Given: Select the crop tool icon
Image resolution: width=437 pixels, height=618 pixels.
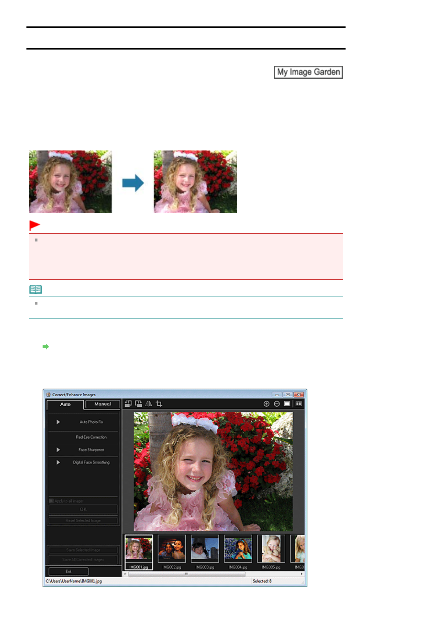Looking at the screenshot, I should [159, 404].
